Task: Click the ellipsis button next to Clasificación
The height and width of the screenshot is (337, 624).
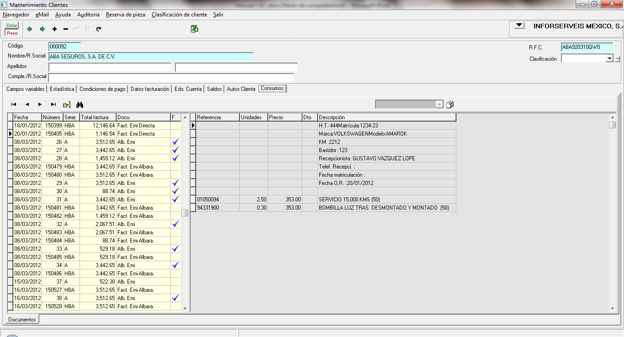Action: [x=618, y=59]
